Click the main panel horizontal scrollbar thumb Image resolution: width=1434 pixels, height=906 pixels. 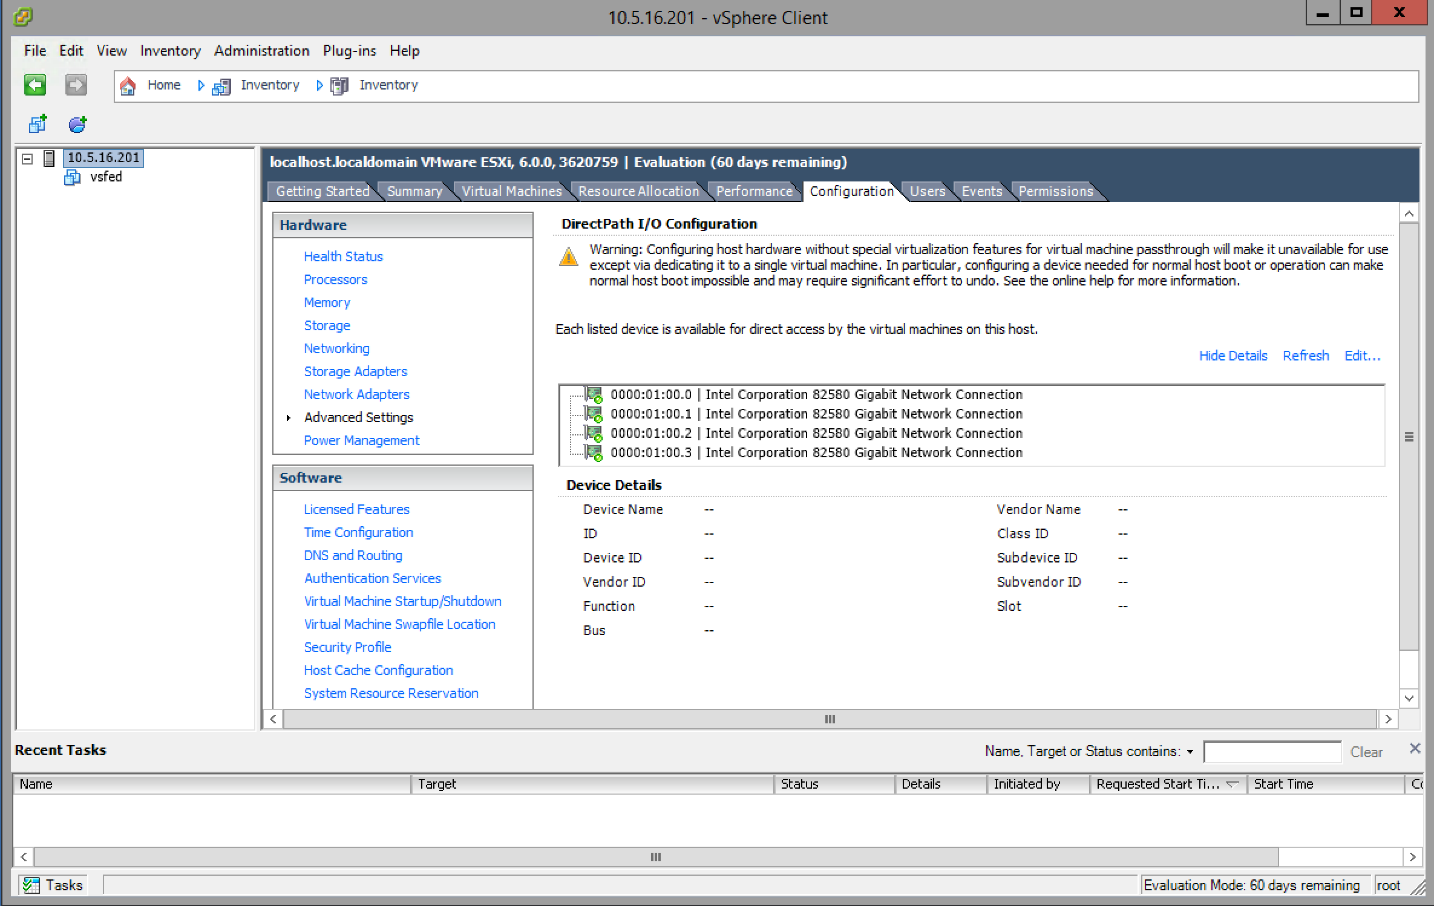click(x=830, y=719)
